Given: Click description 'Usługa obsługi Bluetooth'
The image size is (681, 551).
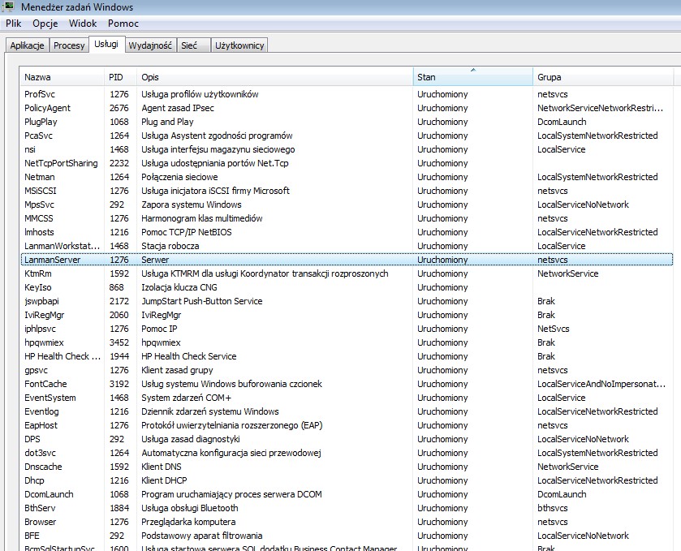Looking at the screenshot, I should tap(189, 508).
